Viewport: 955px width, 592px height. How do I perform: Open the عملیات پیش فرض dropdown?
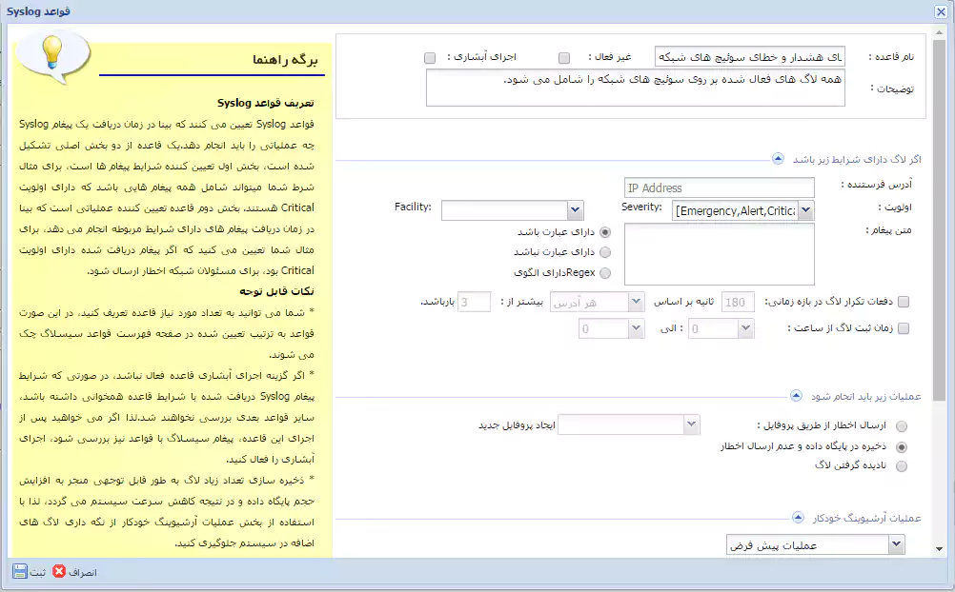(x=894, y=543)
